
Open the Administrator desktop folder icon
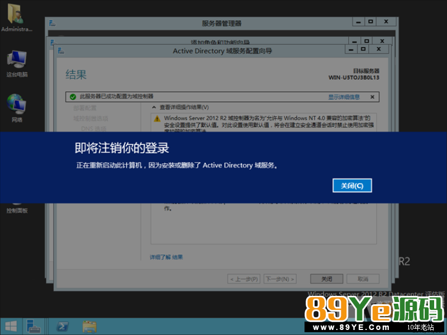tap(16, 17)
